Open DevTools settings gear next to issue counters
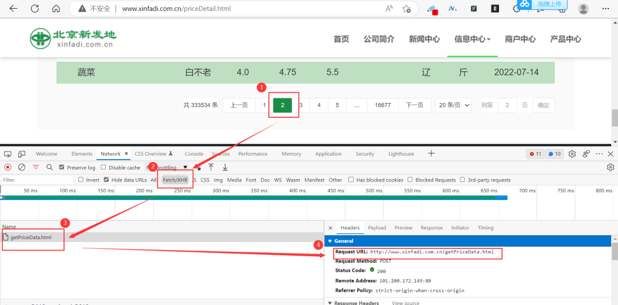 pyautogui.click(x=572, y=154)
